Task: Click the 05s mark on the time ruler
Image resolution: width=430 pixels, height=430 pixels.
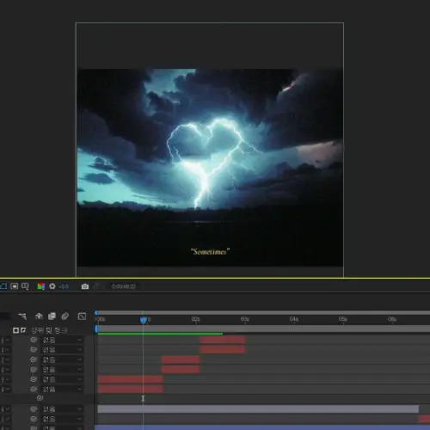Action: pos(343,319)
